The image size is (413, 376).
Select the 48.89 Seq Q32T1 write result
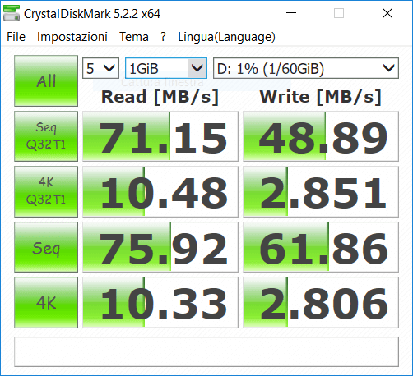point(321,136)
